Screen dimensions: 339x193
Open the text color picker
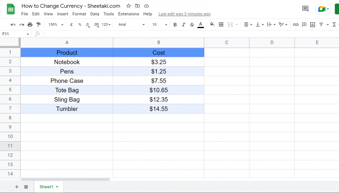(x=200, y=25)
